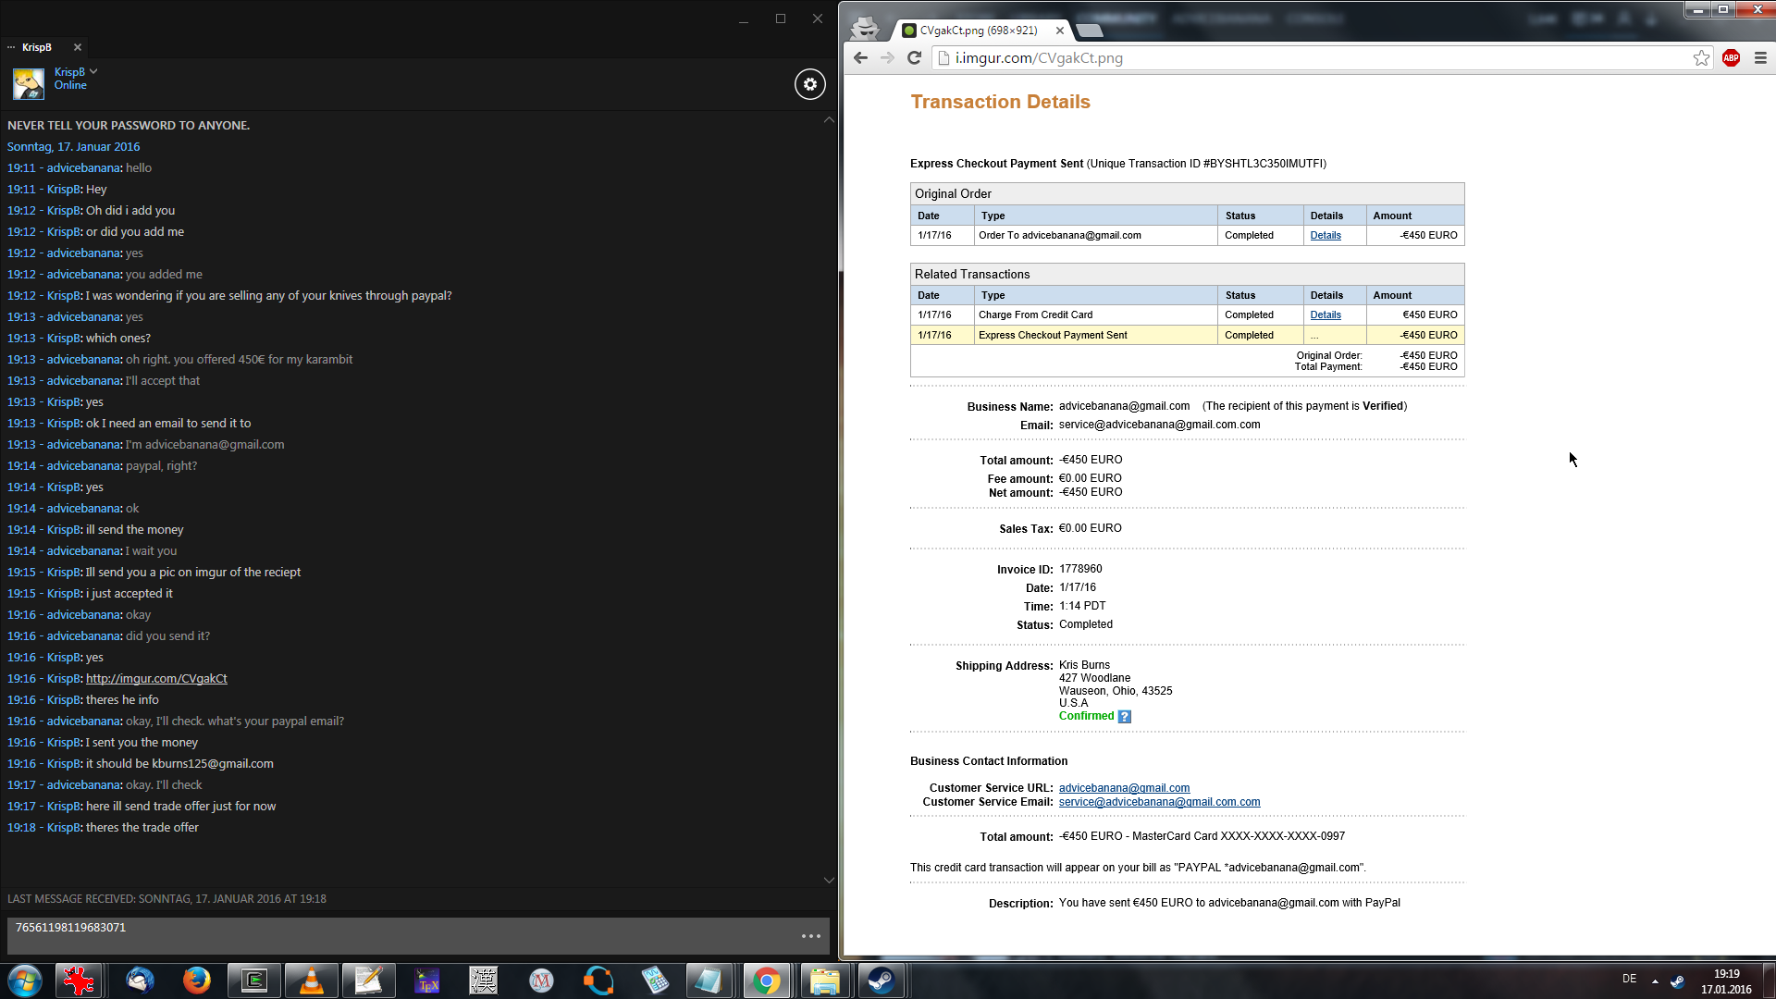1776x999 pixels.
Task: Select the KrispB chat tab
Action: [x=37, y=47]
